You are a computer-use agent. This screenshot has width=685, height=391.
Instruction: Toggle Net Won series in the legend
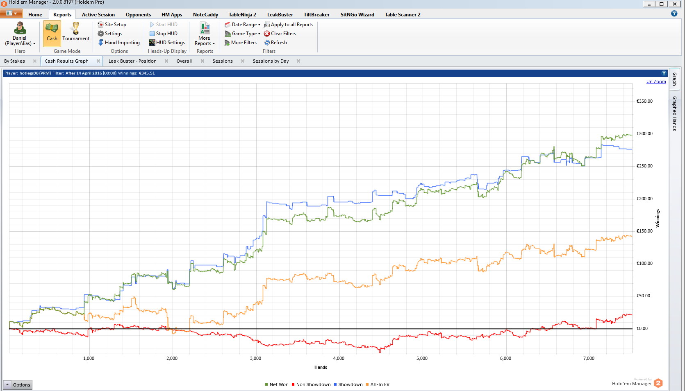pos(277,384)
